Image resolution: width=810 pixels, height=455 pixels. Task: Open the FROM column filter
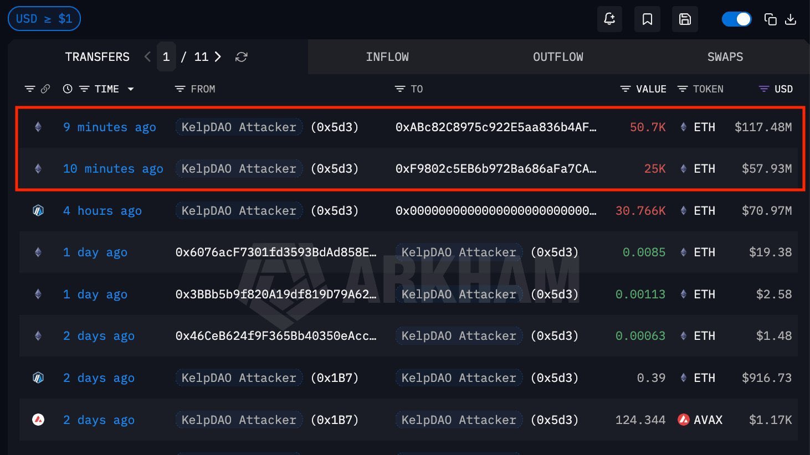pyautogui.click(x=180, y=89)
